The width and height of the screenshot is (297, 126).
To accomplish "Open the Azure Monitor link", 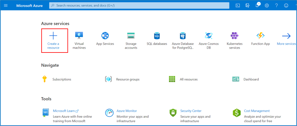I will (x=127, y=111).
